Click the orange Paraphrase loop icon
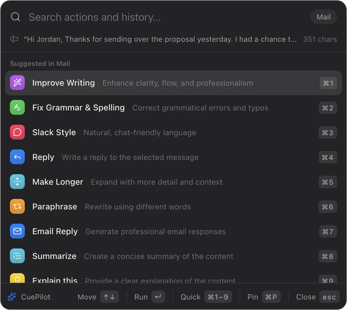347x310 pixels. 17,207
